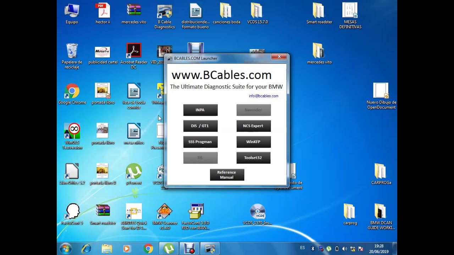Click the ES language indicator
This screenshot has height=255, width=454.
[303, 248]
